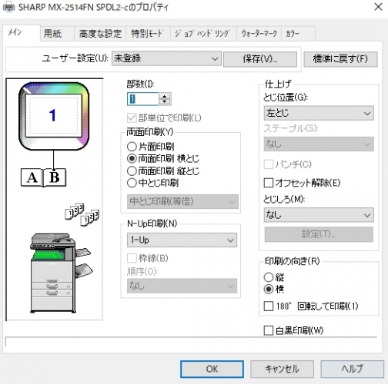Increase copies with the up spinner arrow
The image size is (388, 384).
tap(165, 96)
